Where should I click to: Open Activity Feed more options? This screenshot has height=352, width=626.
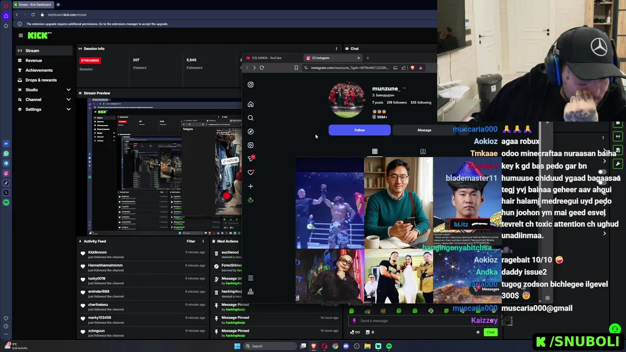coord(203,241)
